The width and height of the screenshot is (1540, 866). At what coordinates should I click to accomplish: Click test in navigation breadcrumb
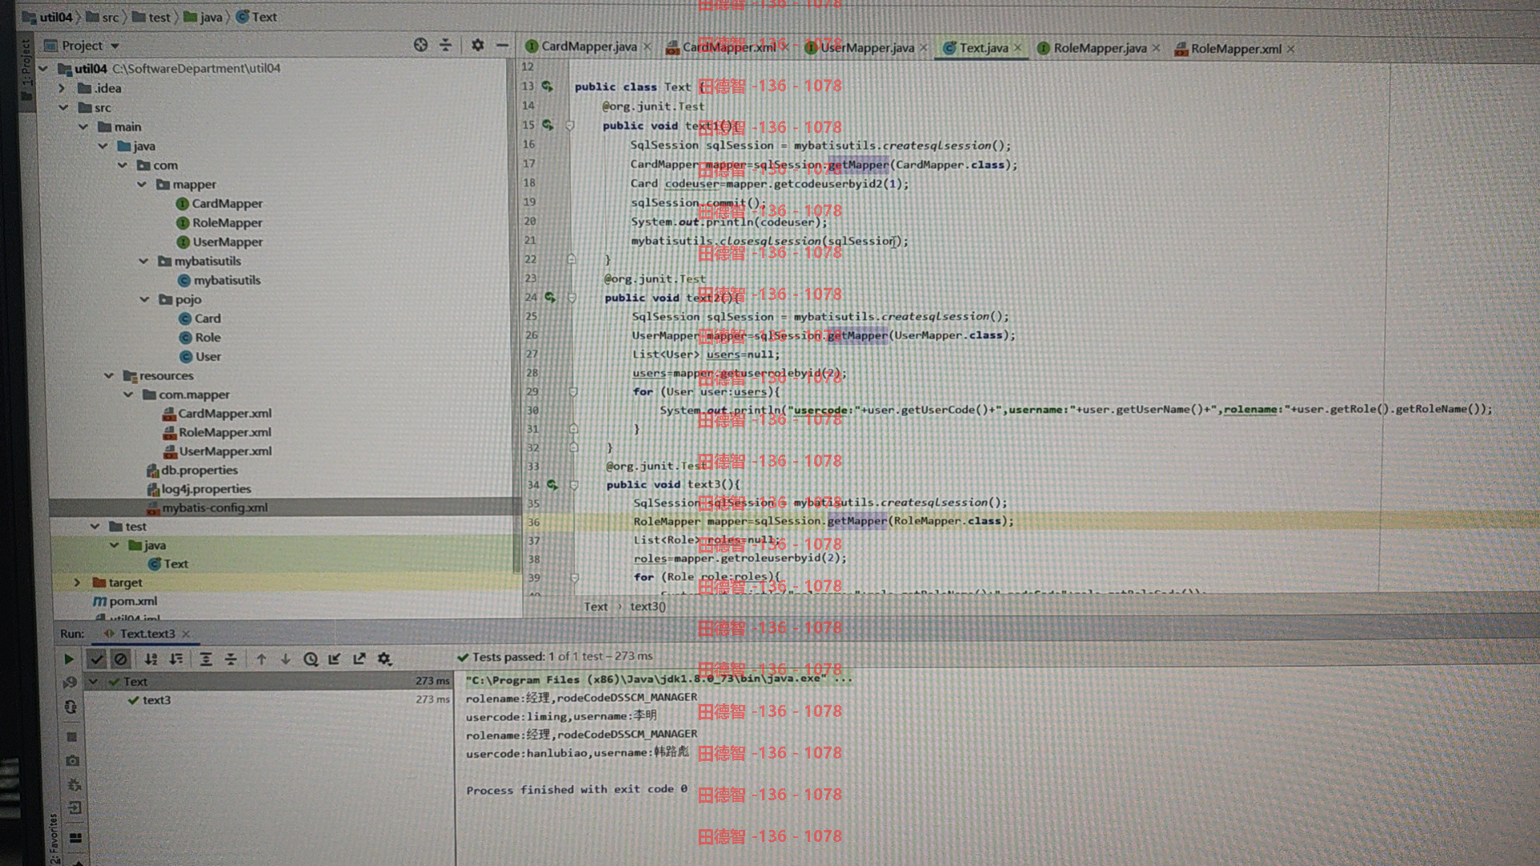152,17
